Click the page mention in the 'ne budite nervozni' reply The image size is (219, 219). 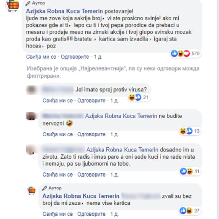pos(121,116)
